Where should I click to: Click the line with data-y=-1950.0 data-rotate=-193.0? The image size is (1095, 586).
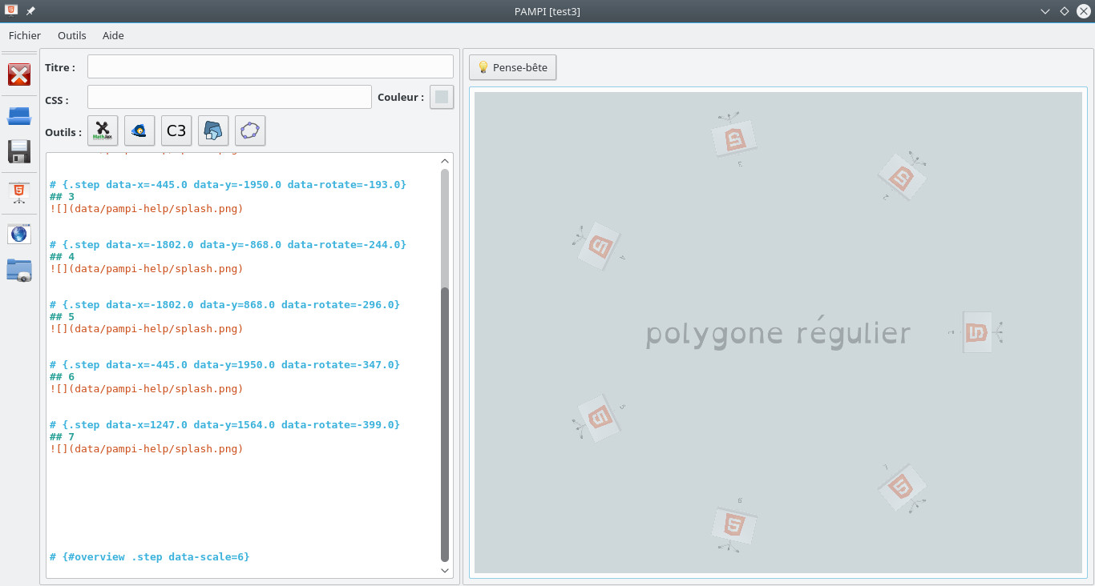coord(228,184)
